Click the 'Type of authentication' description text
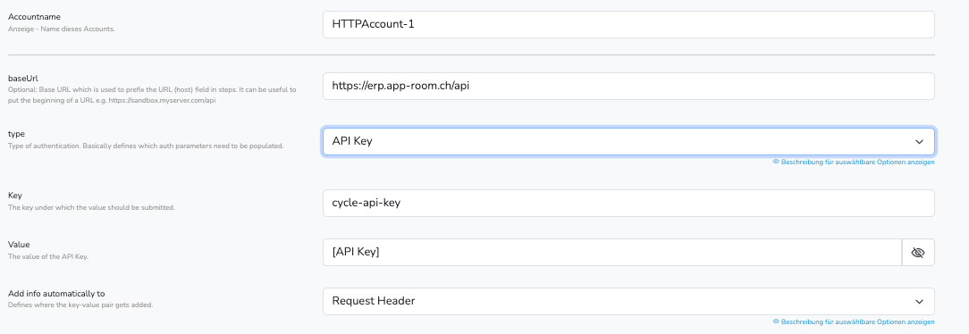 146,146
